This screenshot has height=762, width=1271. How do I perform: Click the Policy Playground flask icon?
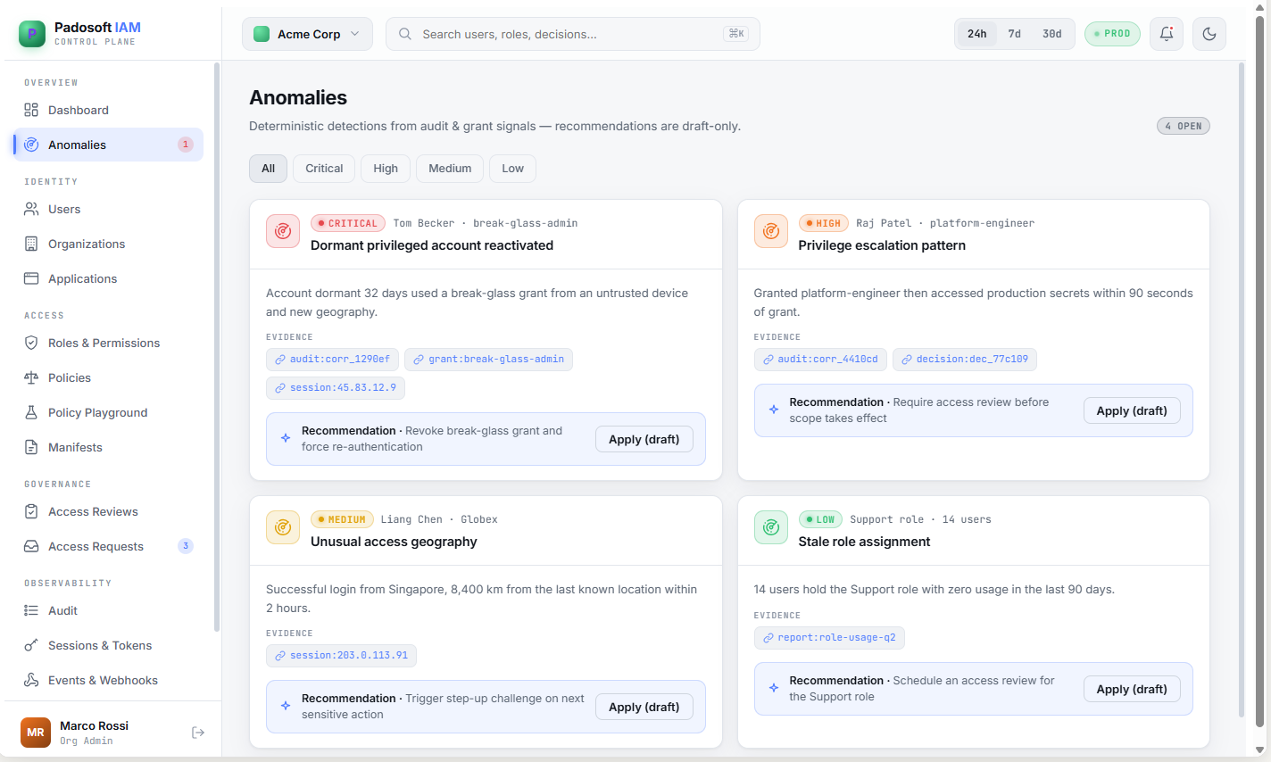pos(31,412)
